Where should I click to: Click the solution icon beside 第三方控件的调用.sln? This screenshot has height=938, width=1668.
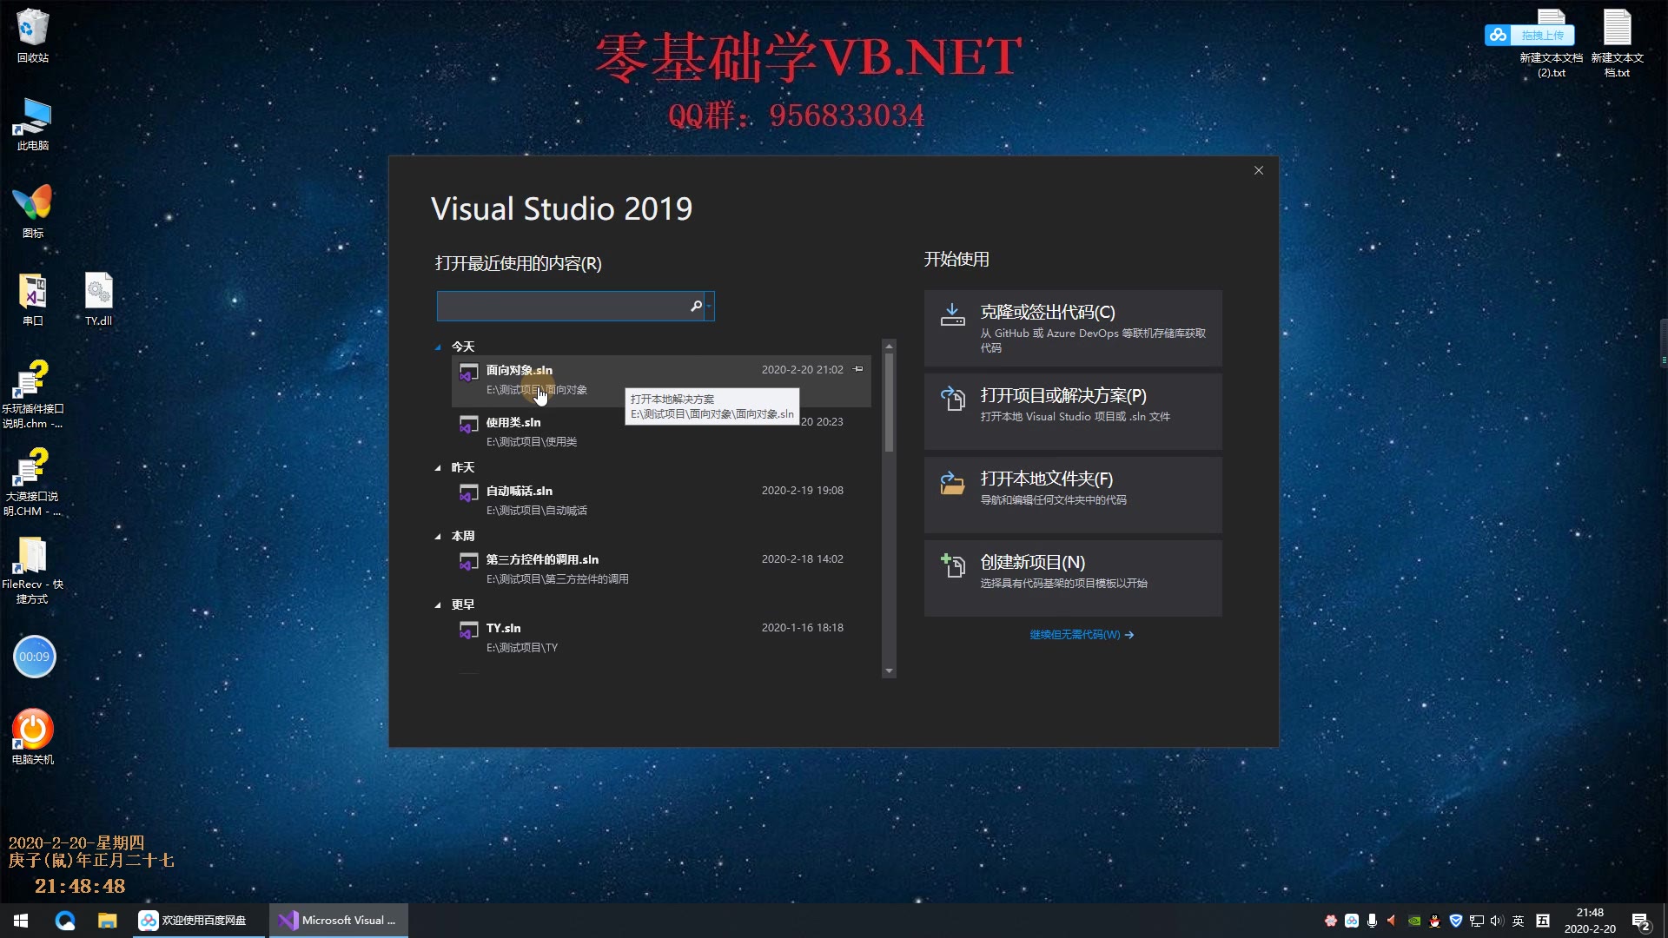(x=468, y=562)
